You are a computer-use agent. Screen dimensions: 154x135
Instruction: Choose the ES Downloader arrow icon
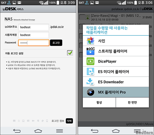[x=90, y=82]
